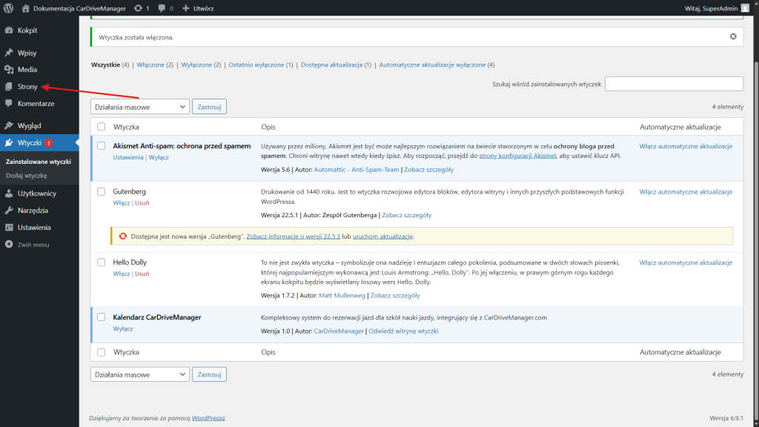
Task: Click the Media icon in sidebar
Action: point(9,70)
